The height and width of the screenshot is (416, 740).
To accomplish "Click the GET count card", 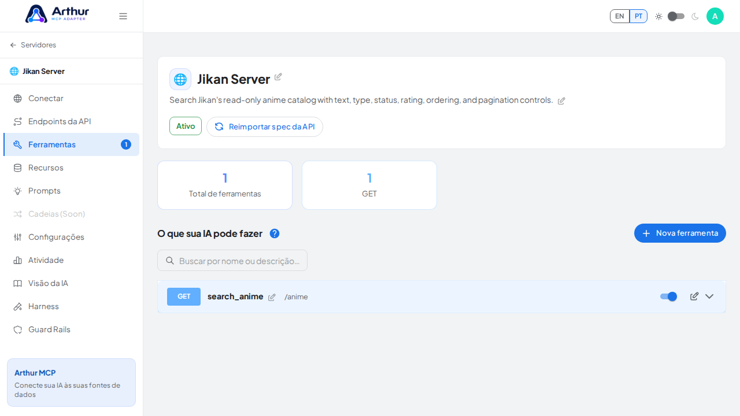I will (369, 185).
